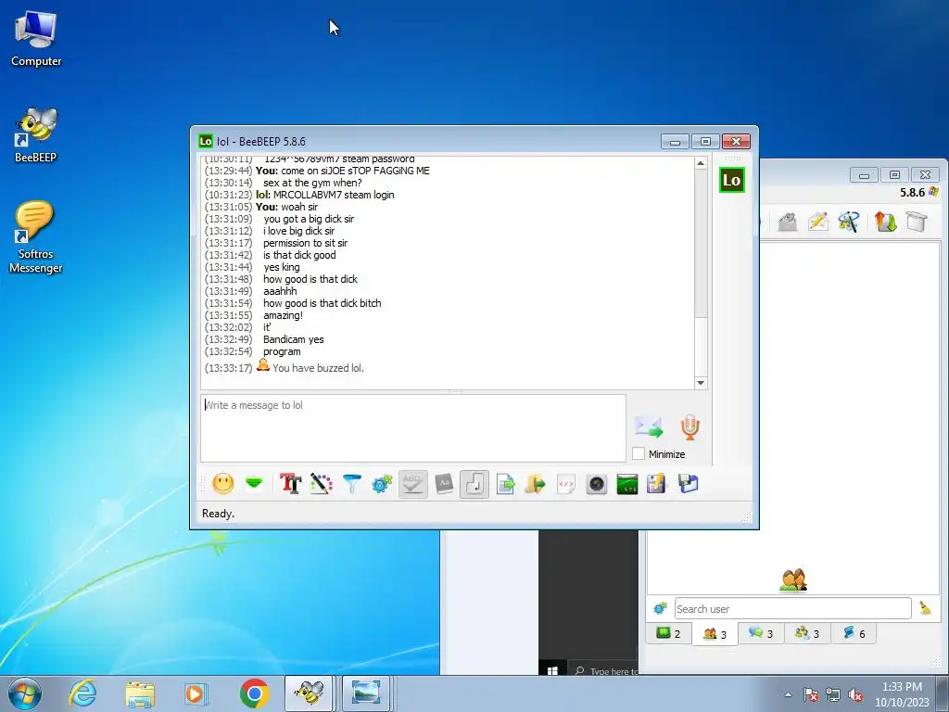
Task: Click the camera screenshot icon
Action: click(x=597, y=484)
